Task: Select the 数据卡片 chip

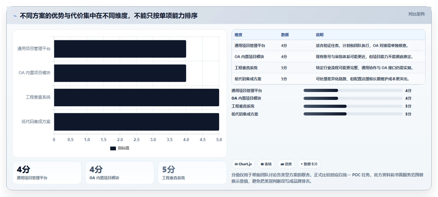Action: click(x=309, y=164)
